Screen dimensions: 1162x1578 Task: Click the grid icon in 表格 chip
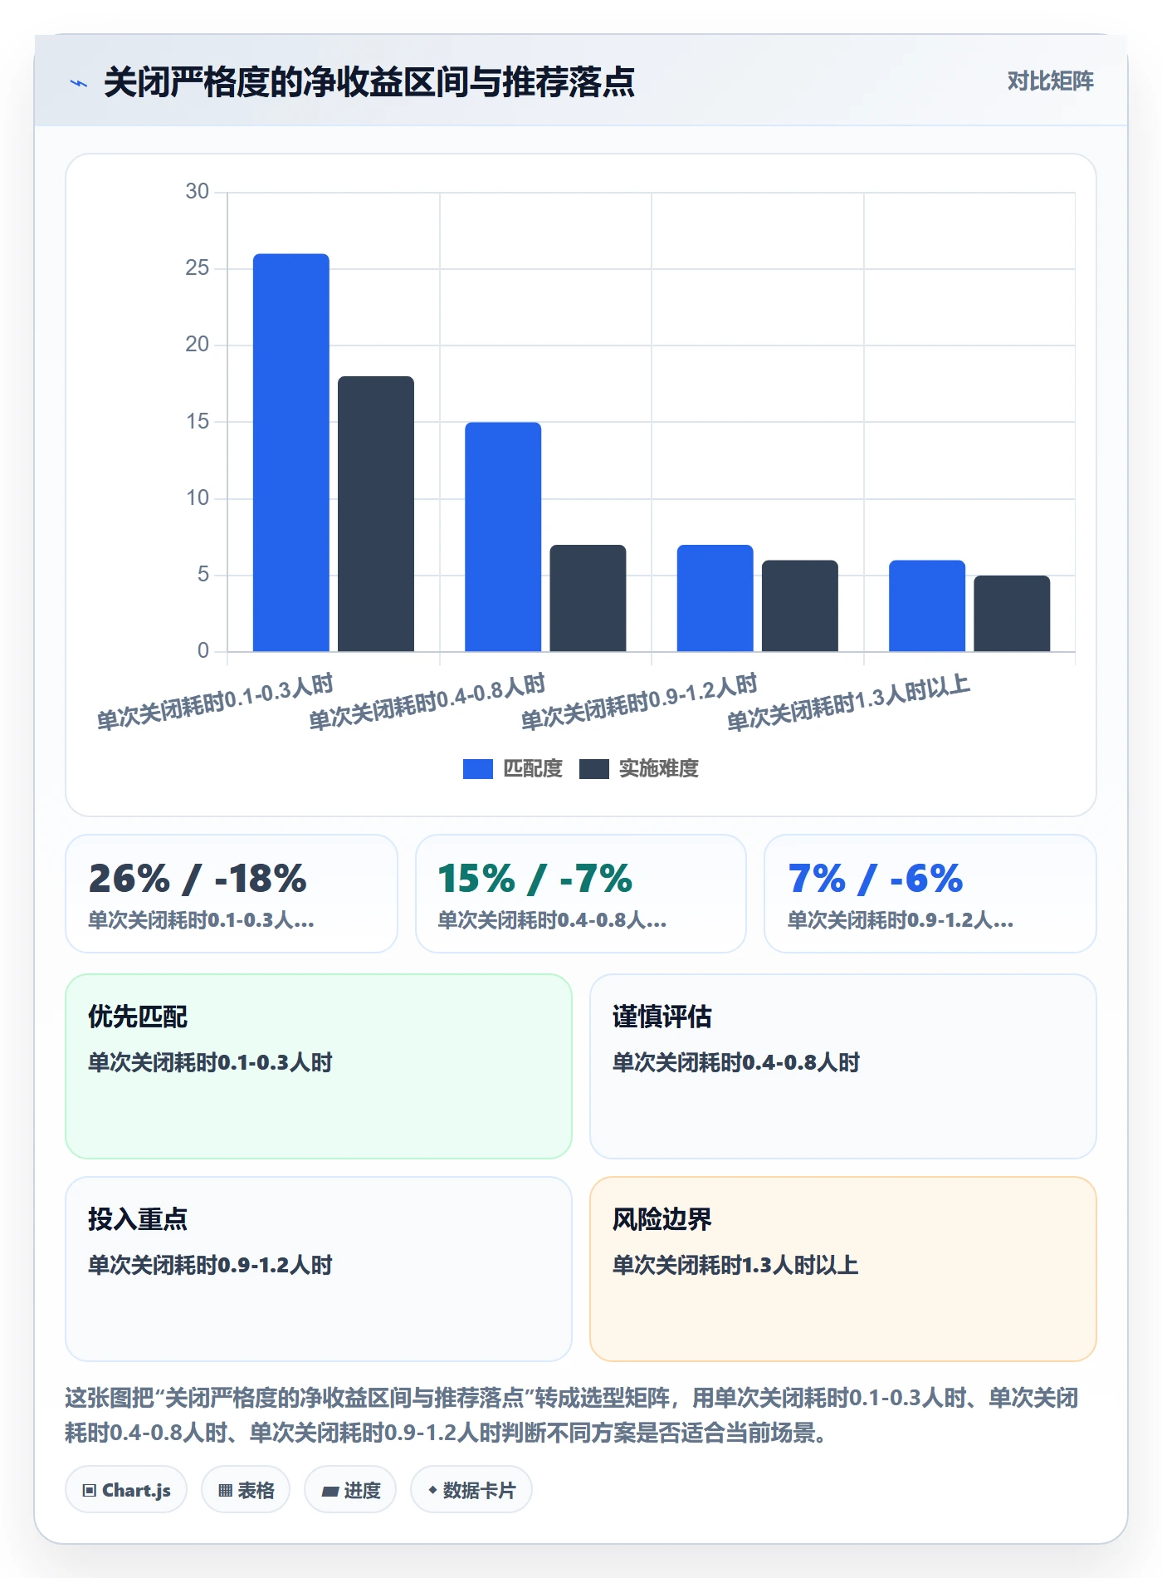225,1491
